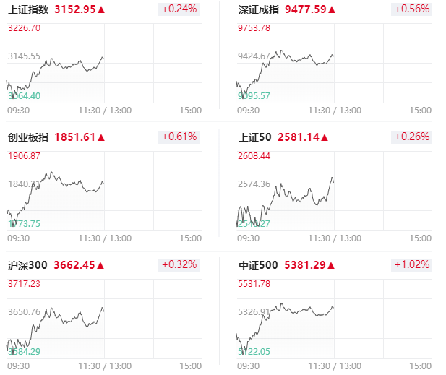
Task: Open the 深证成指 index name link
Action: point(258,9)
